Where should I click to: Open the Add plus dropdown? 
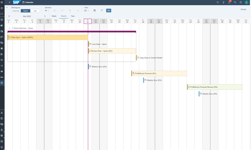tap(47, 11)
